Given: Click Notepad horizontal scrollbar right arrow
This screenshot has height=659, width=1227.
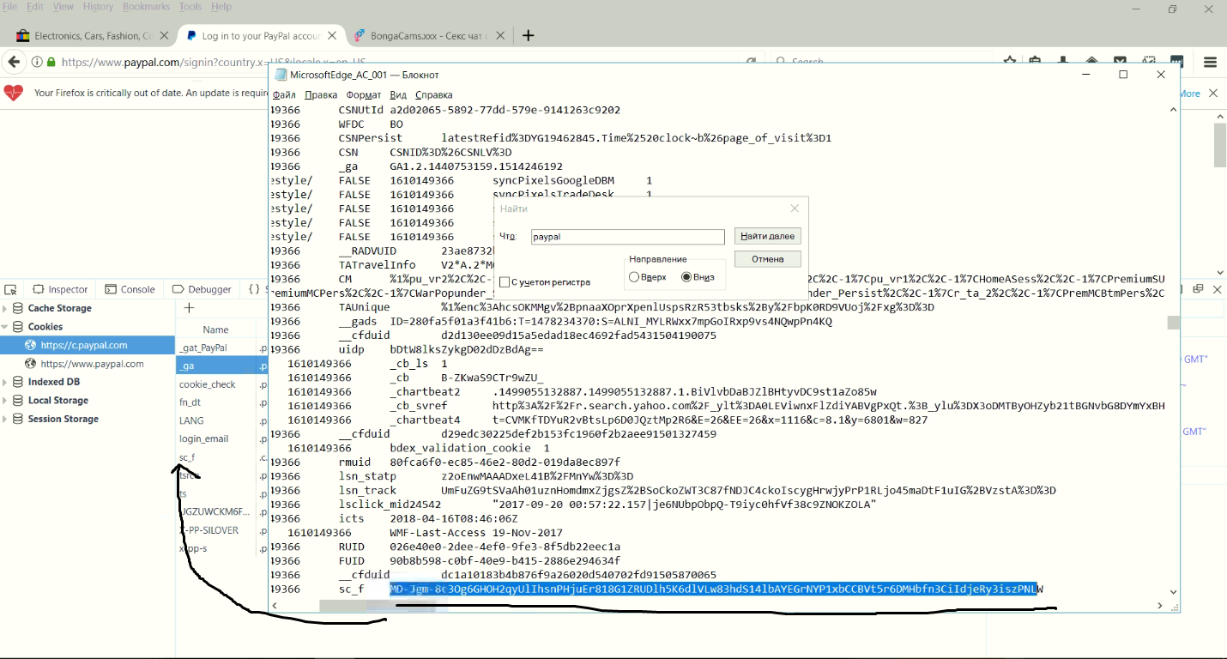Looking at the screenshot, I should [x=1160, y=606].
